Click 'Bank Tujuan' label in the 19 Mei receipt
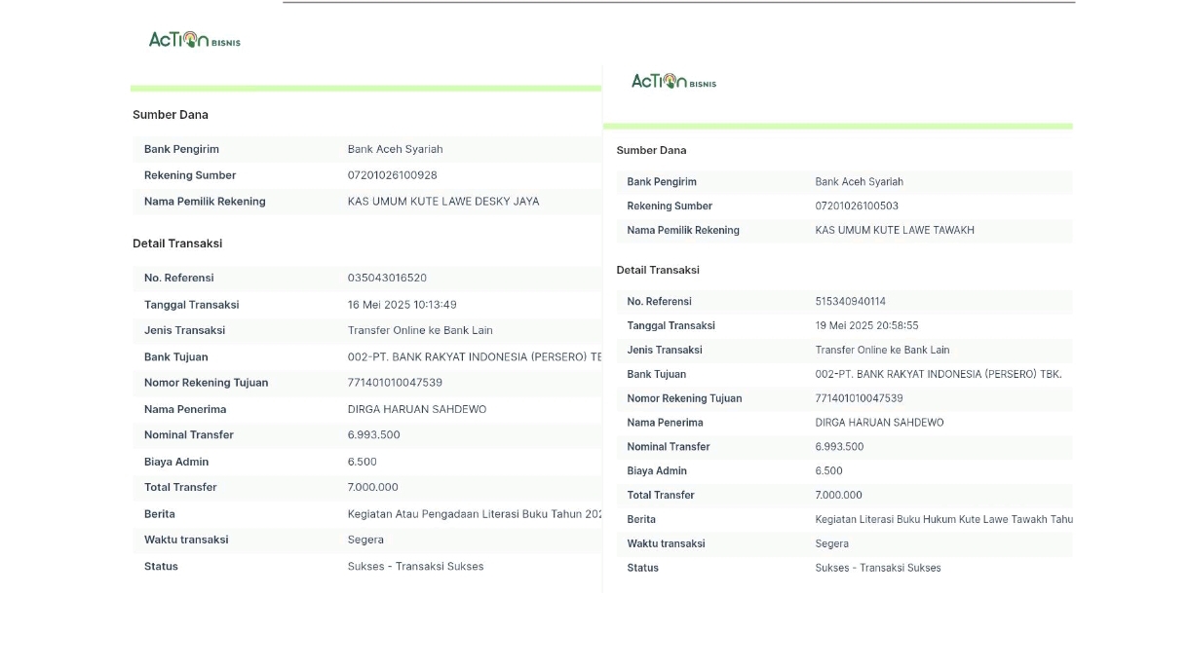The image size is (1189, 671). [657, 375]
